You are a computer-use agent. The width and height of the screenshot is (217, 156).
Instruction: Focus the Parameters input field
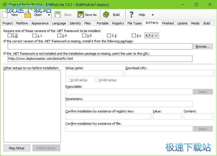129,104
